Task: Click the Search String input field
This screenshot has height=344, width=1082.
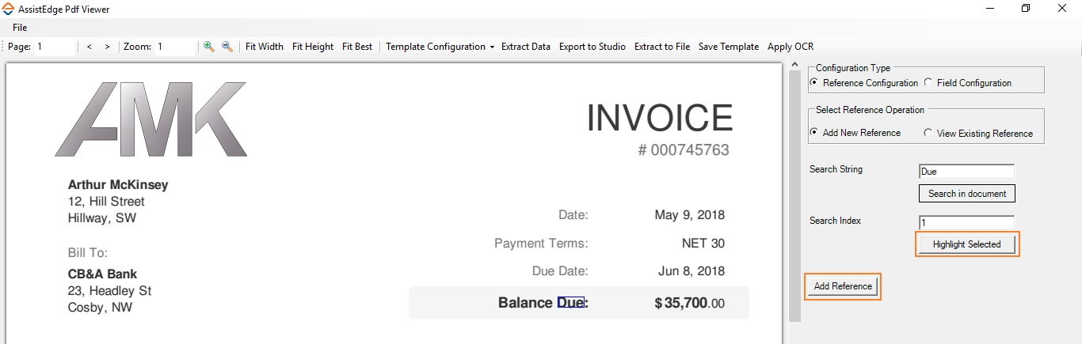Action: click(x=966, y=171)
